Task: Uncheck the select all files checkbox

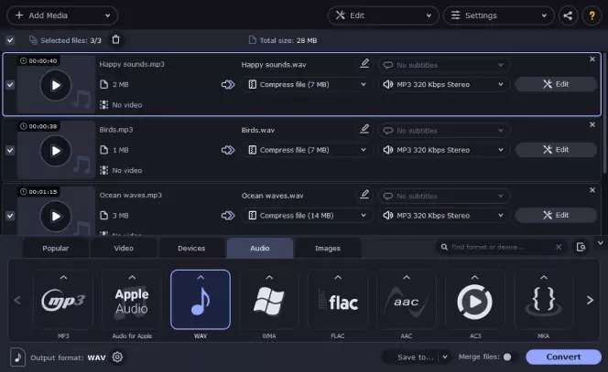Action: tap(10, 40)
